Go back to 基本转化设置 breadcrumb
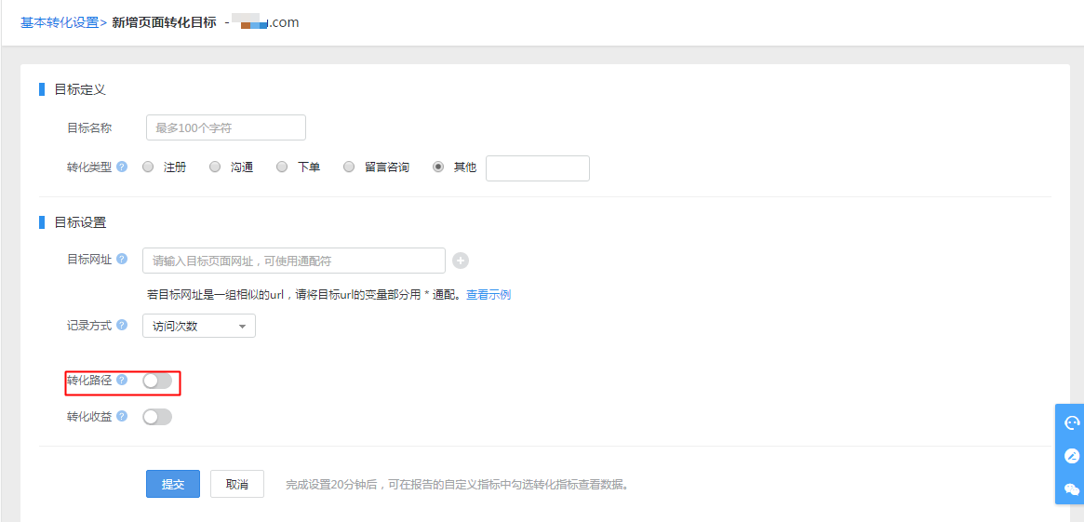This screenshot has width=1084, height=522. (59, 22)
